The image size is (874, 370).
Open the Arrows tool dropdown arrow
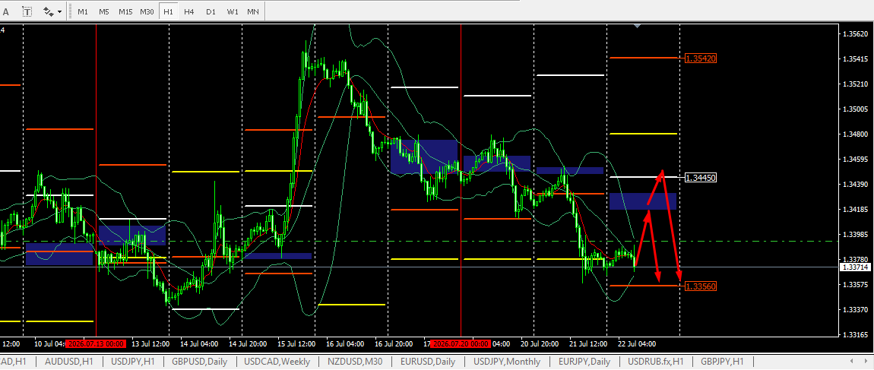click(59, 11)
